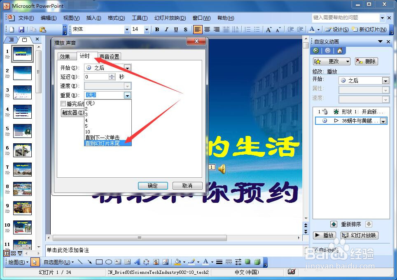397x280 pixels.
Task: Click the Line Style icon
Action: coord(219,262)
